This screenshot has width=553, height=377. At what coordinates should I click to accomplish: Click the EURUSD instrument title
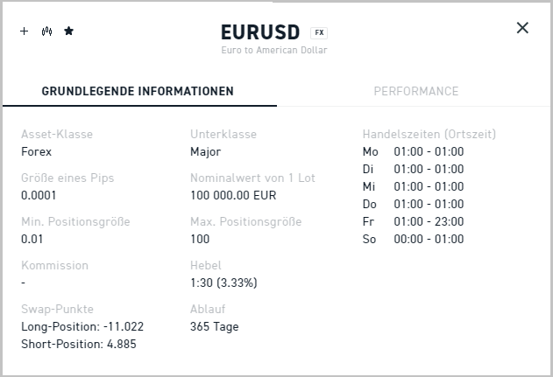tap(261, 32)
